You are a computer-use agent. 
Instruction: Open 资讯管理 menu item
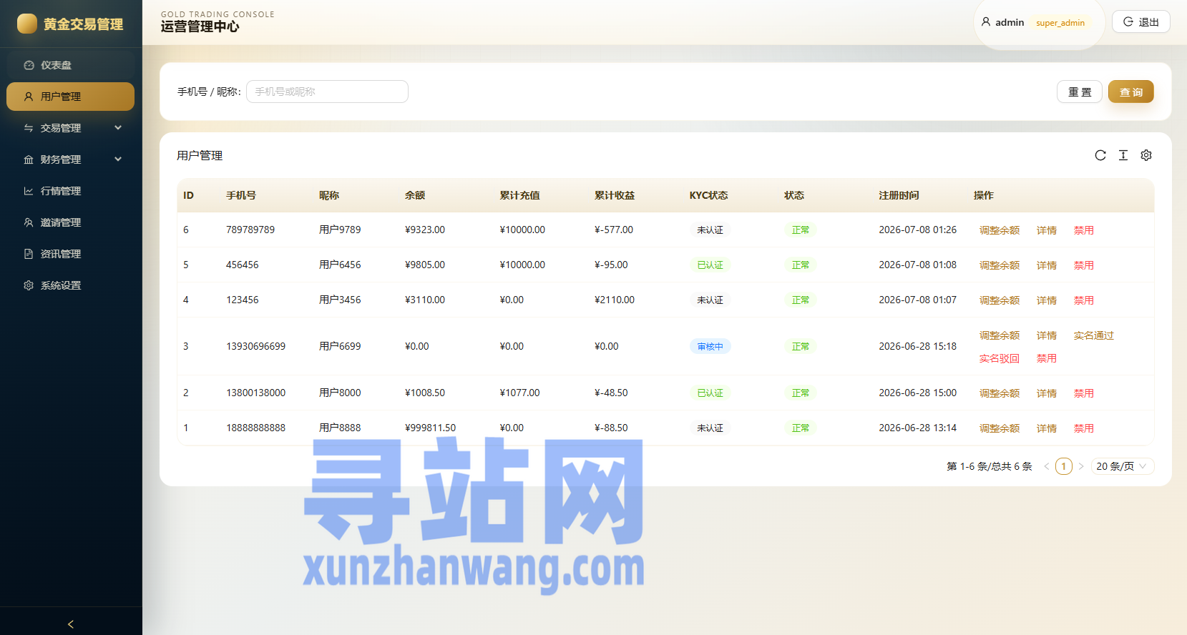pyautogui.click(x=70, y=254)
